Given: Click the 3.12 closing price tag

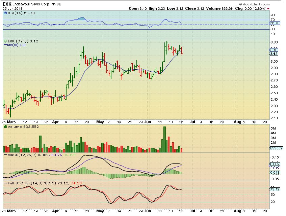Looking at the screenshot, I should click(x=274, y=54).
